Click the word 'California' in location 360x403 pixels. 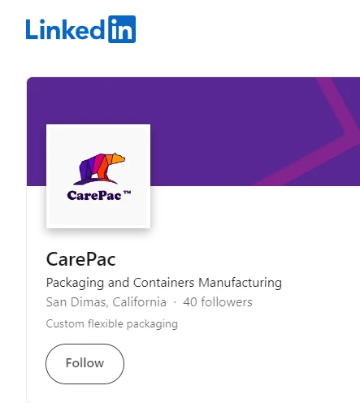click(139, 302)
